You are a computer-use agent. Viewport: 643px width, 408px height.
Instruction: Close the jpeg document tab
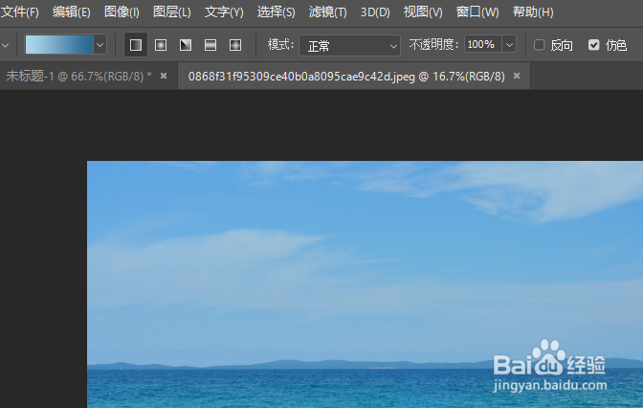(517, 76)
